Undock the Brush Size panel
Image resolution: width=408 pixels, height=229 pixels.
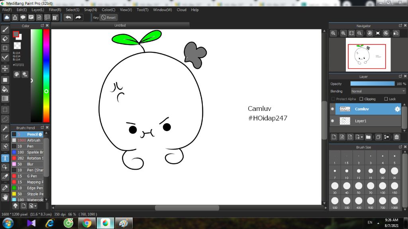[400, 147]
